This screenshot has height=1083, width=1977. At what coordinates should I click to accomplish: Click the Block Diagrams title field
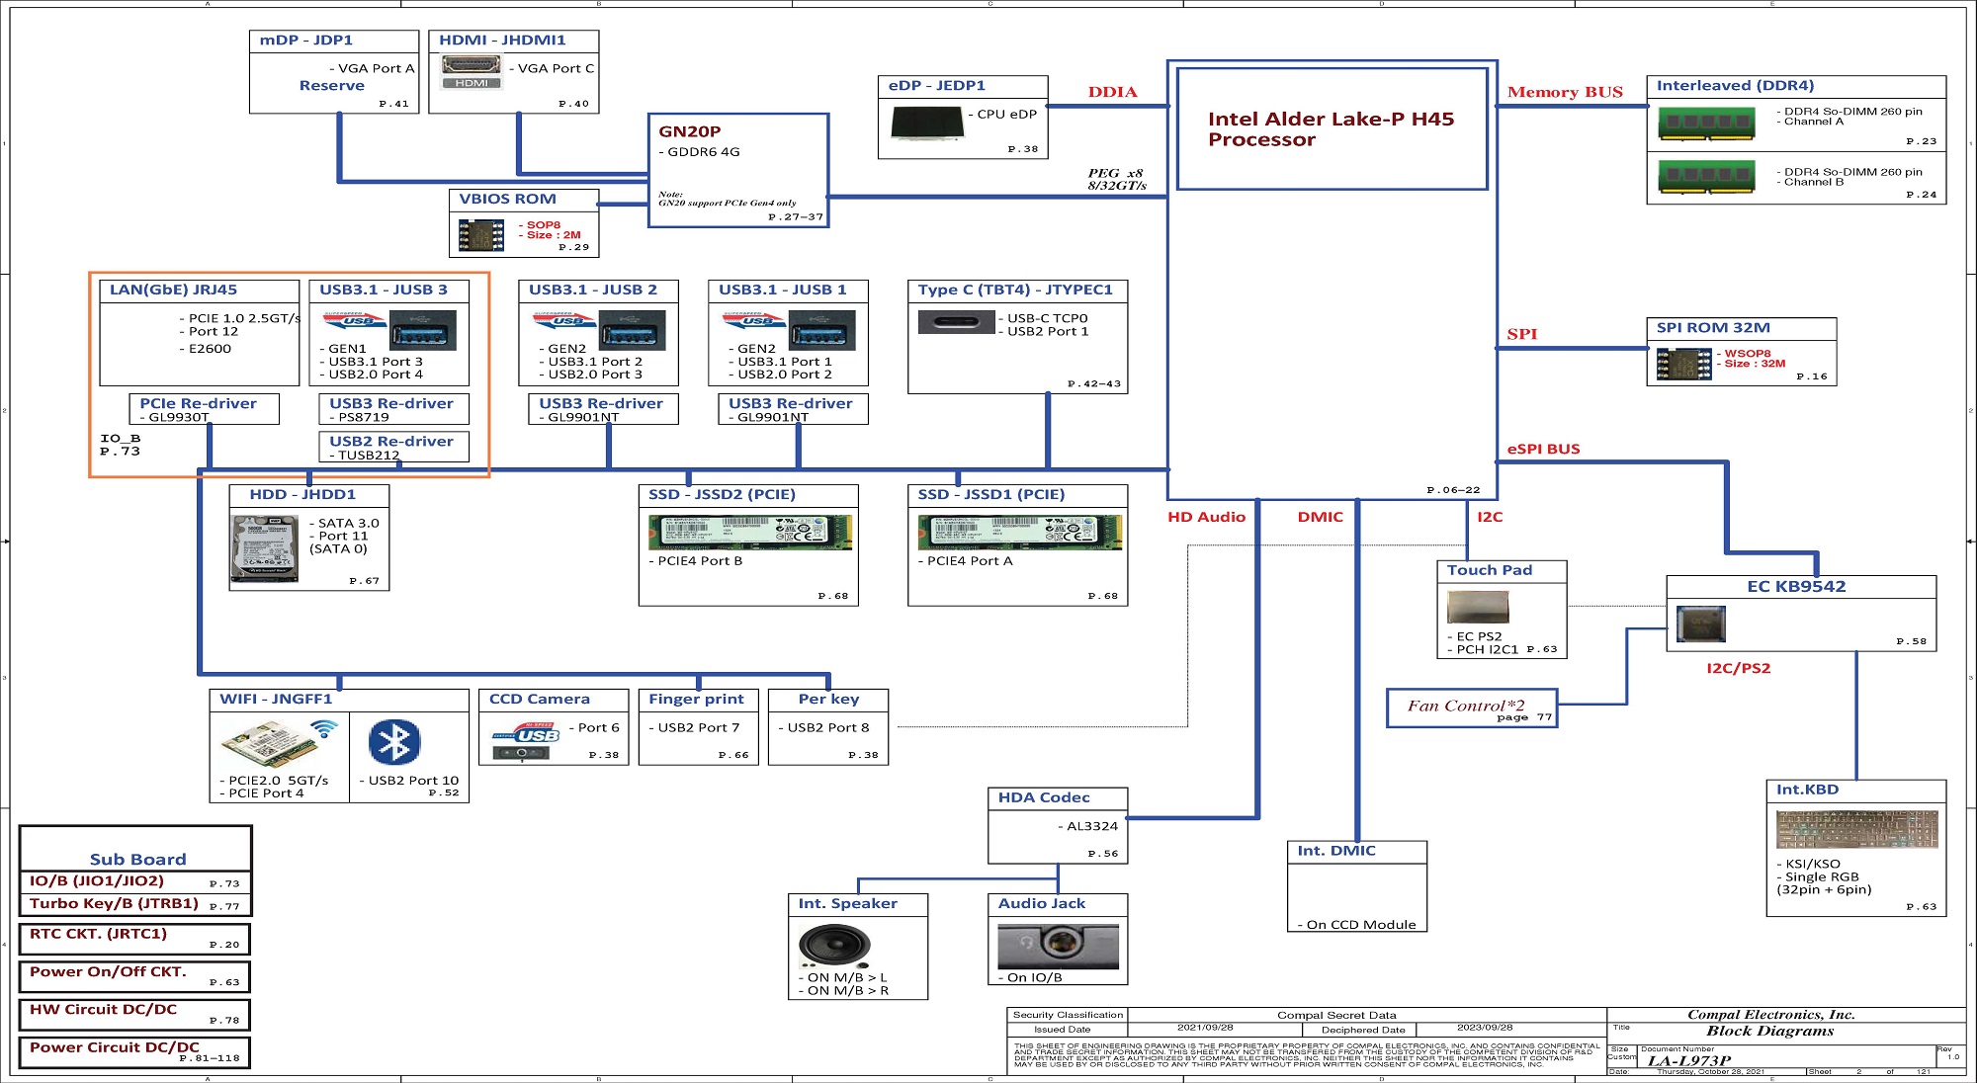coord(1769,1032)
